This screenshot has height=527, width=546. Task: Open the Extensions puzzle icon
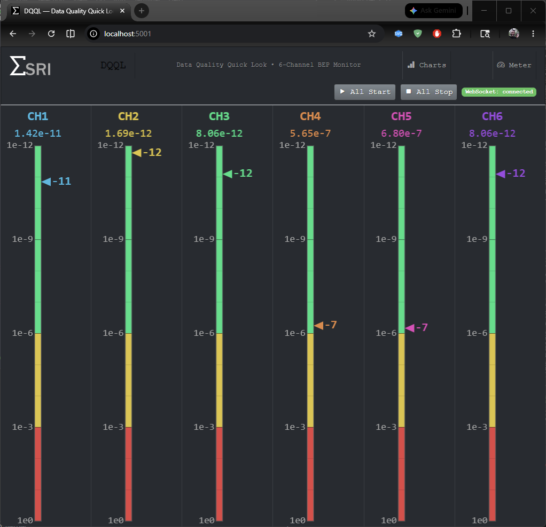[x=456, y=34]
